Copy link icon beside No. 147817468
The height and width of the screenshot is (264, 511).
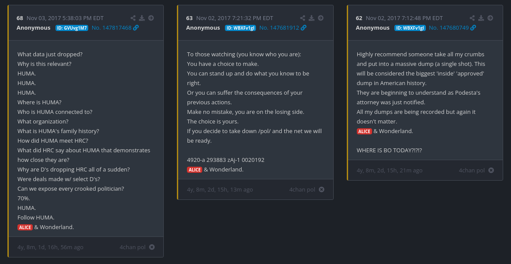[x=136, y=27]
